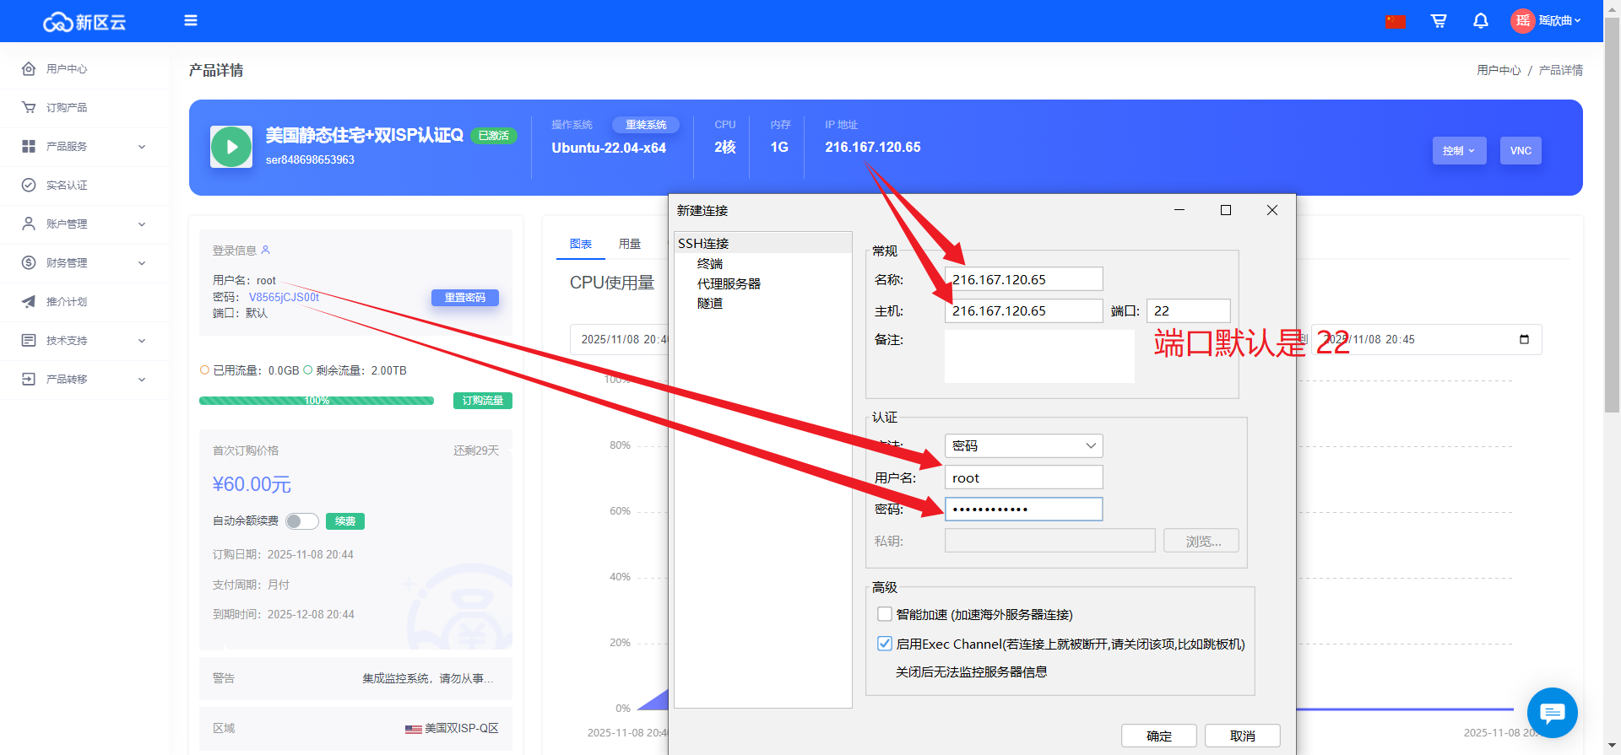Viewport: 1621px width, 755px height.
Task: Enable 智能加速 checkbox
Action: click(x=885, y=614)
